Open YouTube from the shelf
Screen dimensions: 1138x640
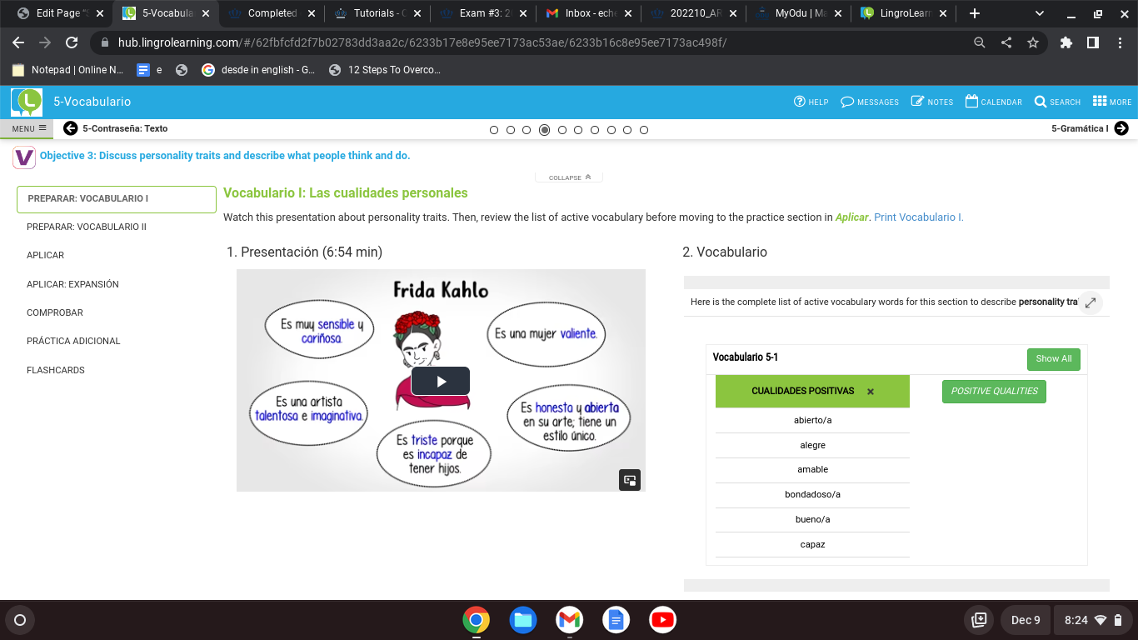(662, 620)
